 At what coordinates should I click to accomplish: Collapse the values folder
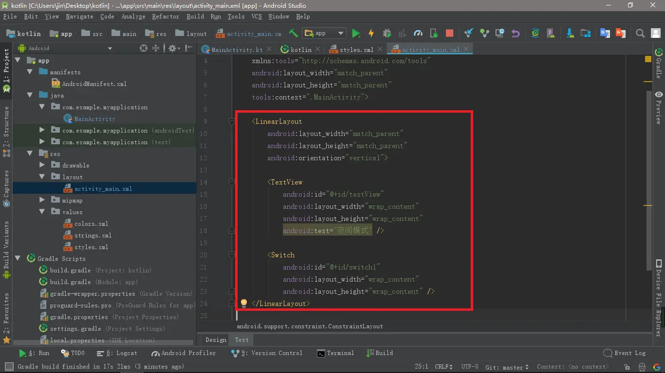(x=42, y=212)
